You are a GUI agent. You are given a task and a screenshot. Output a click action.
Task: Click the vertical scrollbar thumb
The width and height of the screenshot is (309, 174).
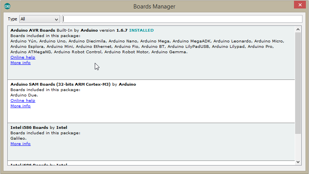[x=298, y=83]
